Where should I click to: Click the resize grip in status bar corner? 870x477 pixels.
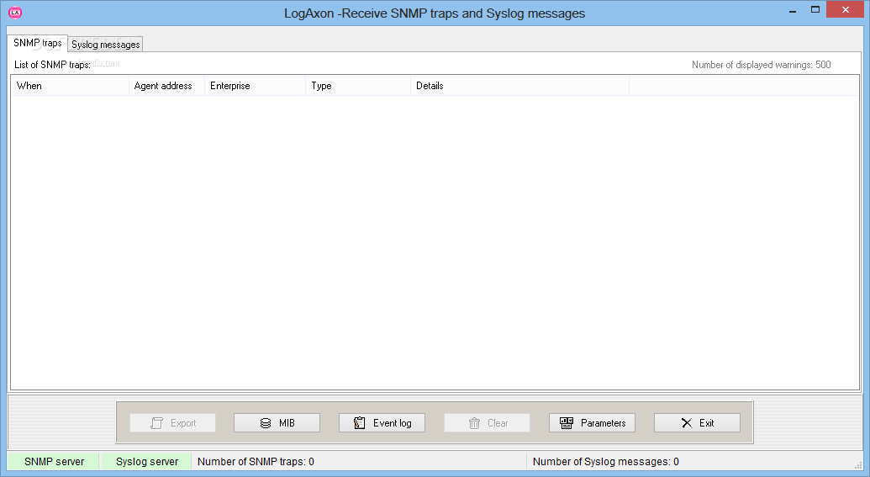pyautogui.click(x=859, y=465)
